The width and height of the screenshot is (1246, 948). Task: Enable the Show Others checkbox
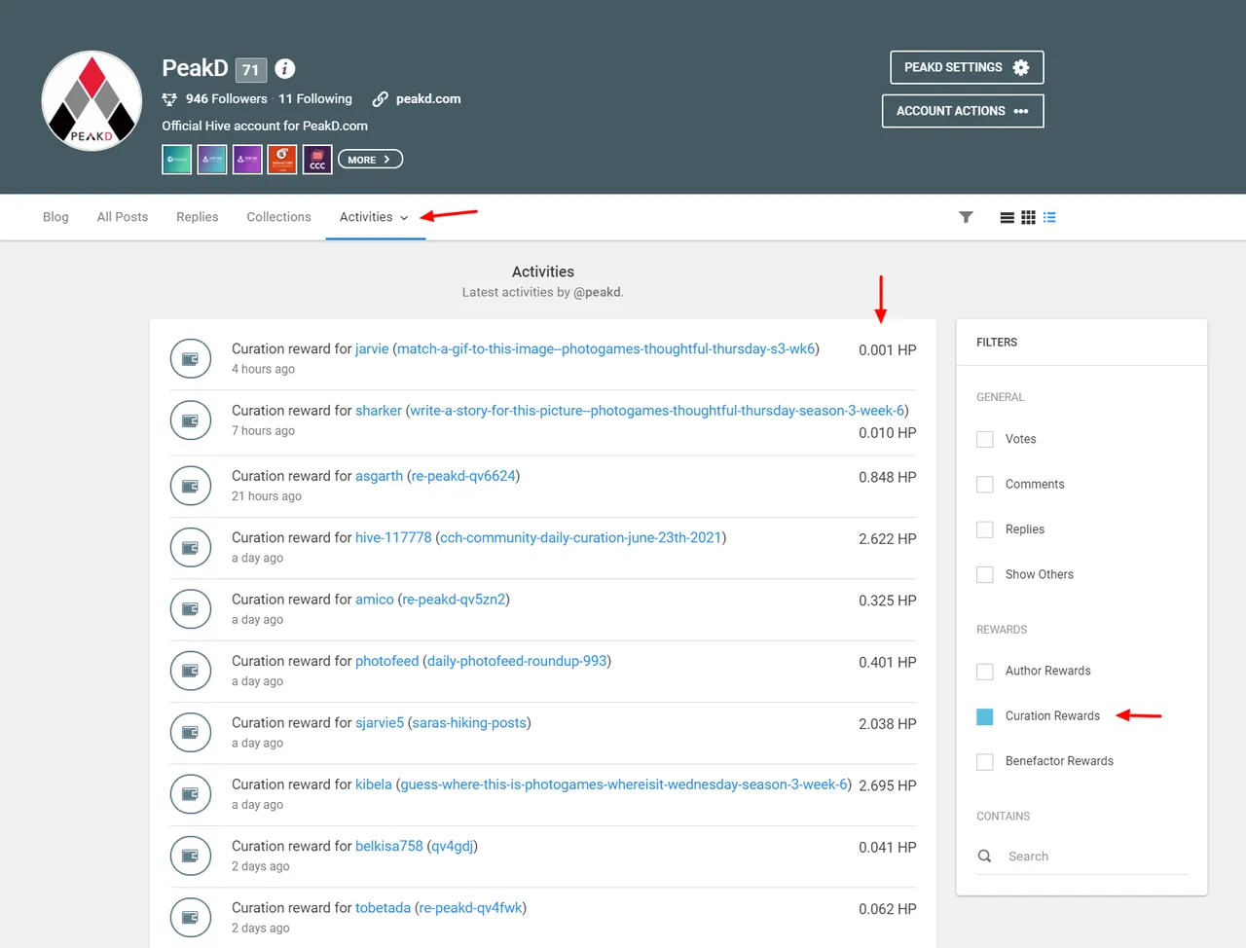coord(985,574)
